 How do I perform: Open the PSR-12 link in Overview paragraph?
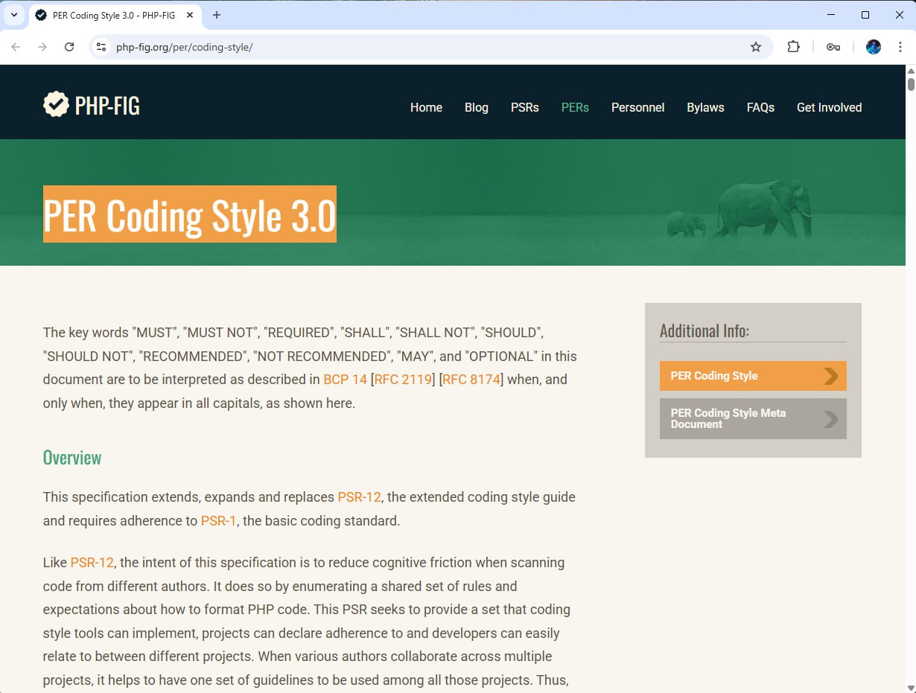tap(359, 497)
